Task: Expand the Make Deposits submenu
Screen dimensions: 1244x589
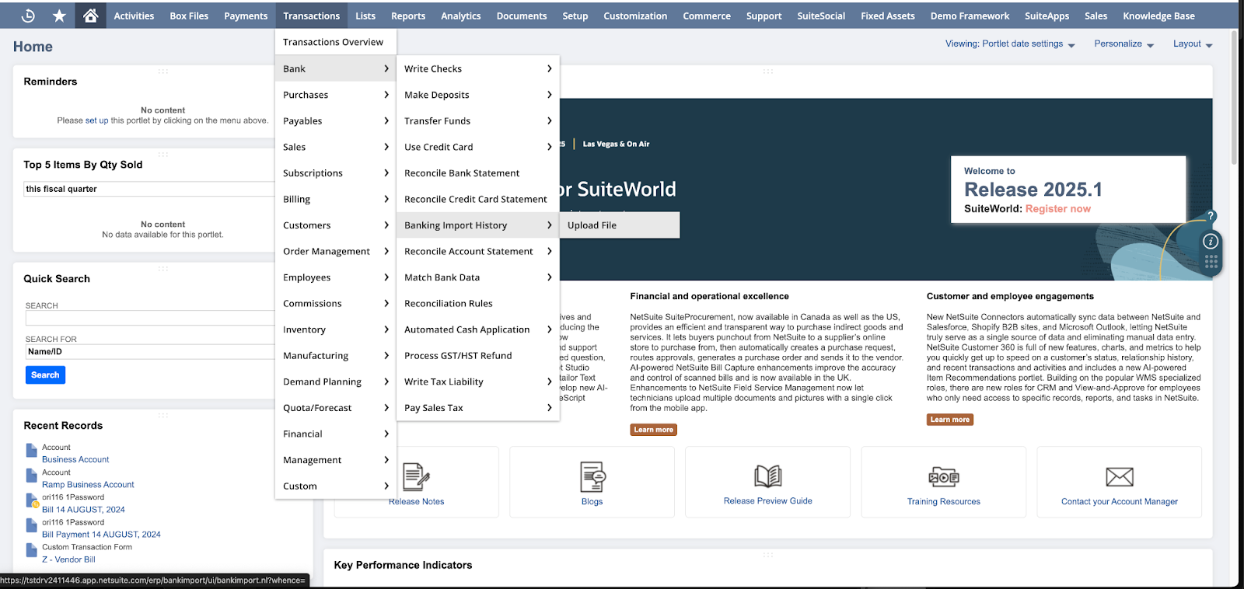Action: (x=478, y=95)
